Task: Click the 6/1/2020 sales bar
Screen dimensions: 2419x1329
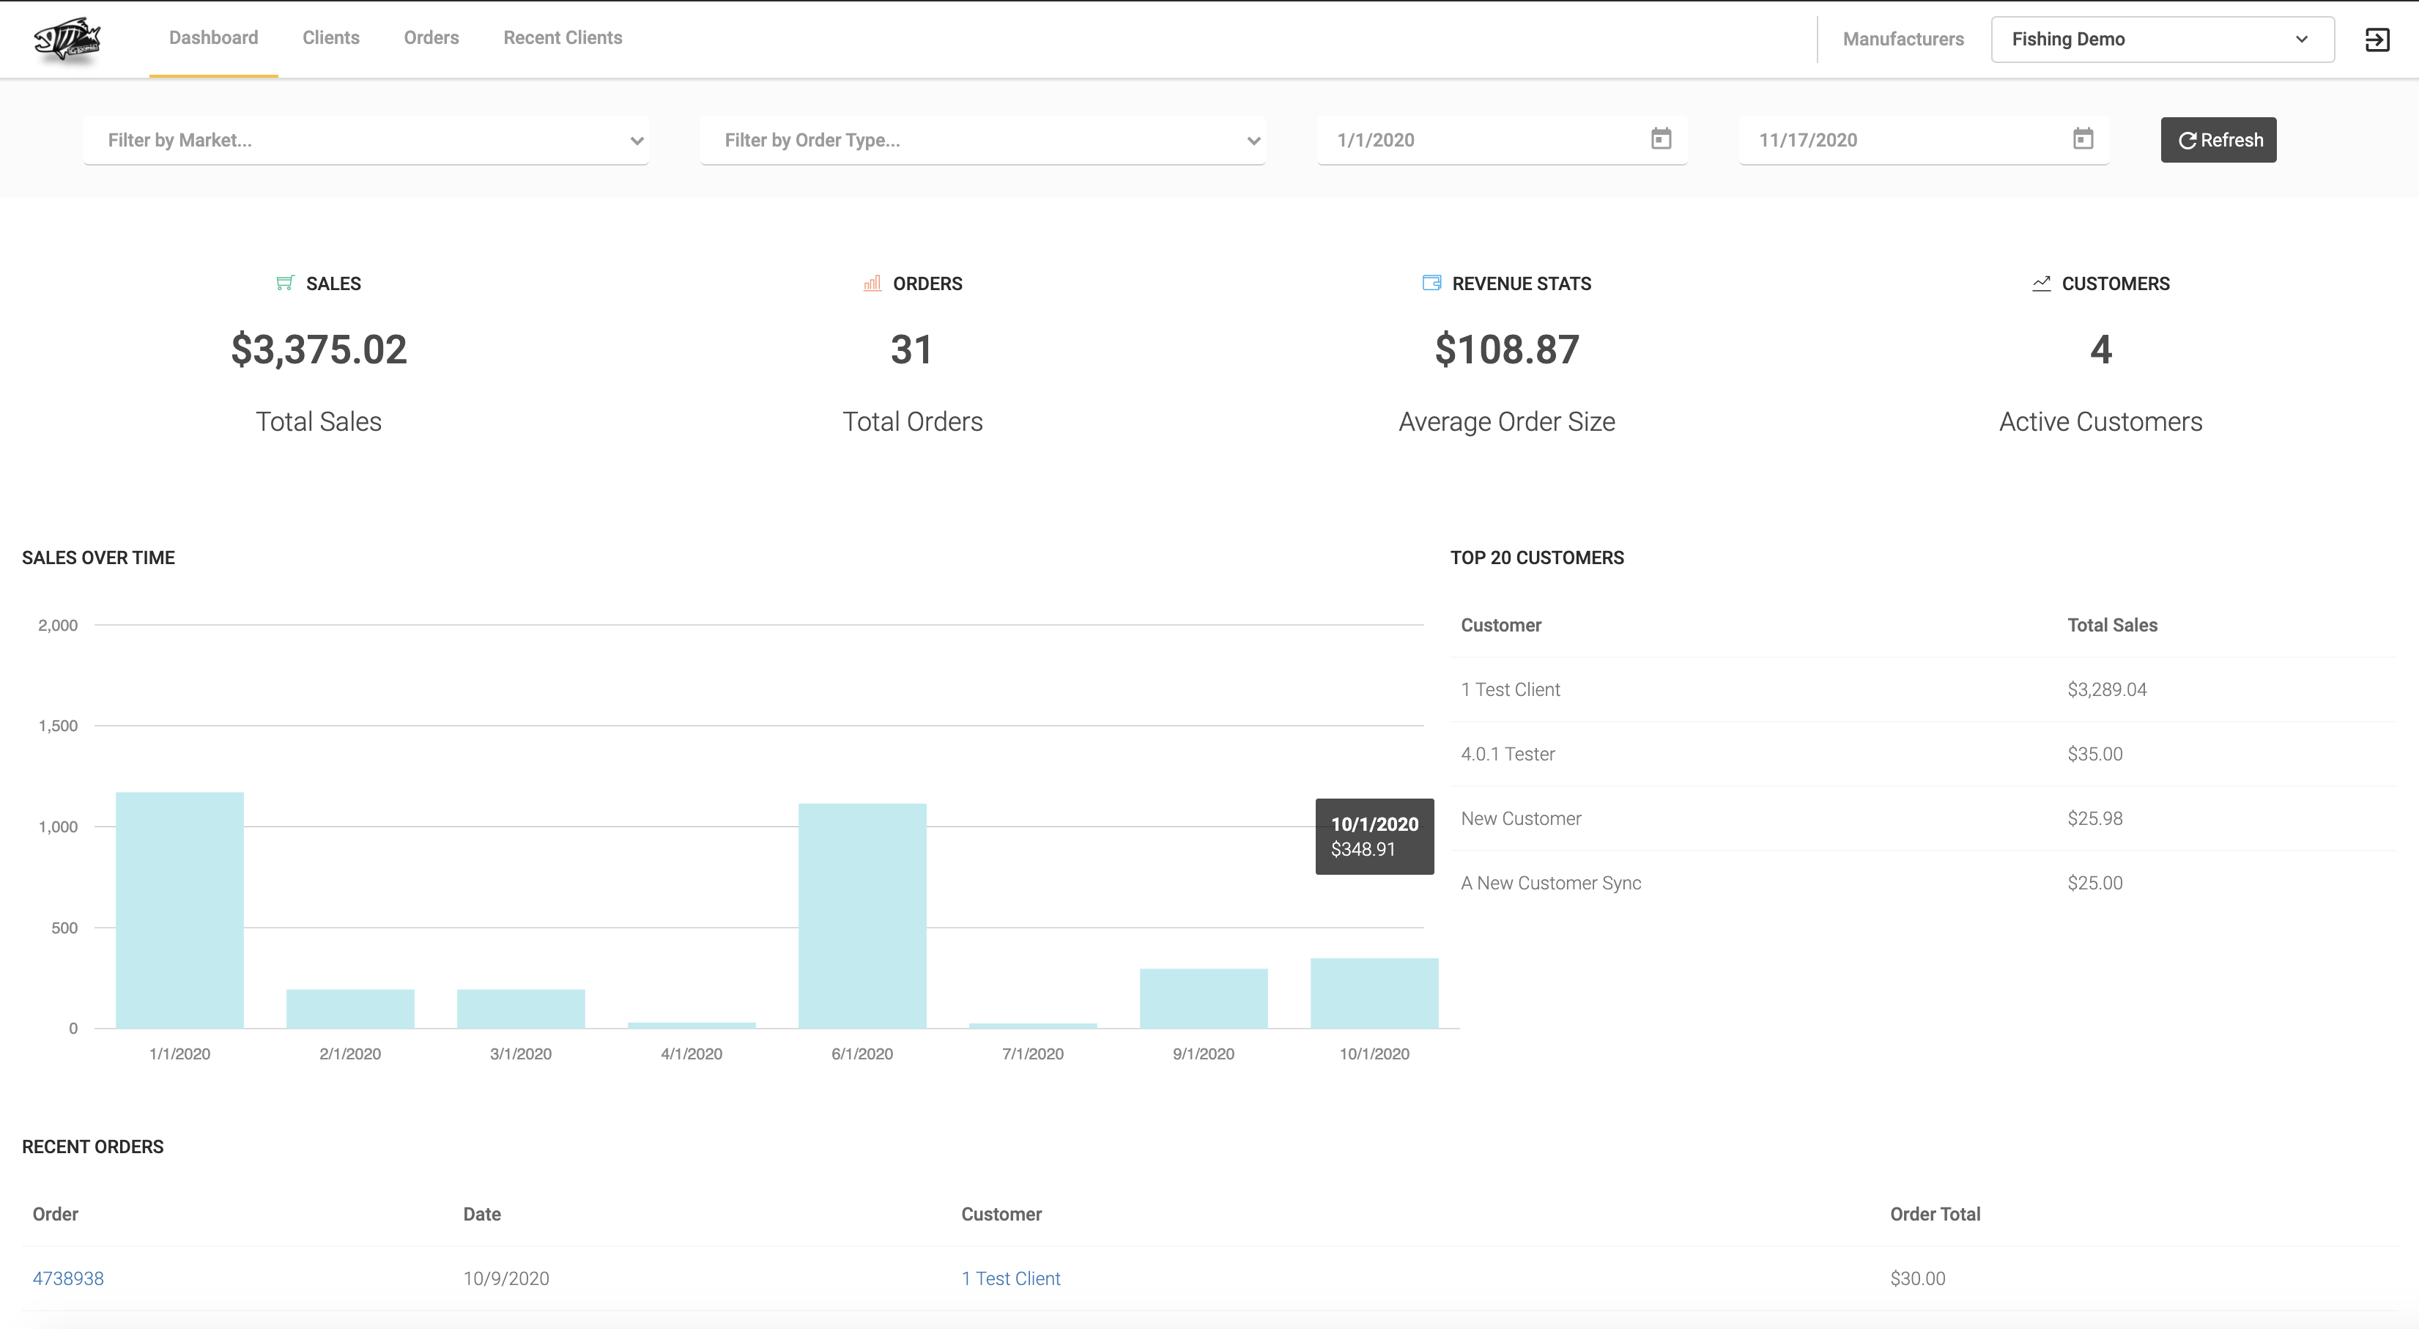Action: coord(862,916)
